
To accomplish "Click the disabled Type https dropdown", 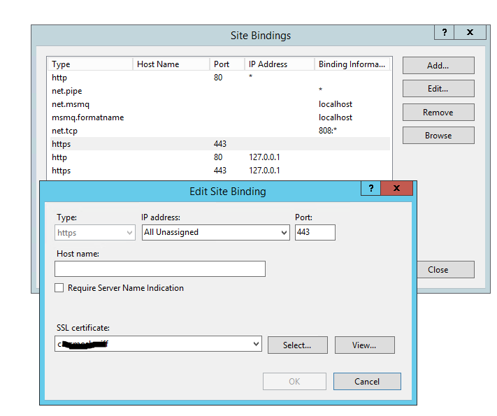I will click(95, 232).
